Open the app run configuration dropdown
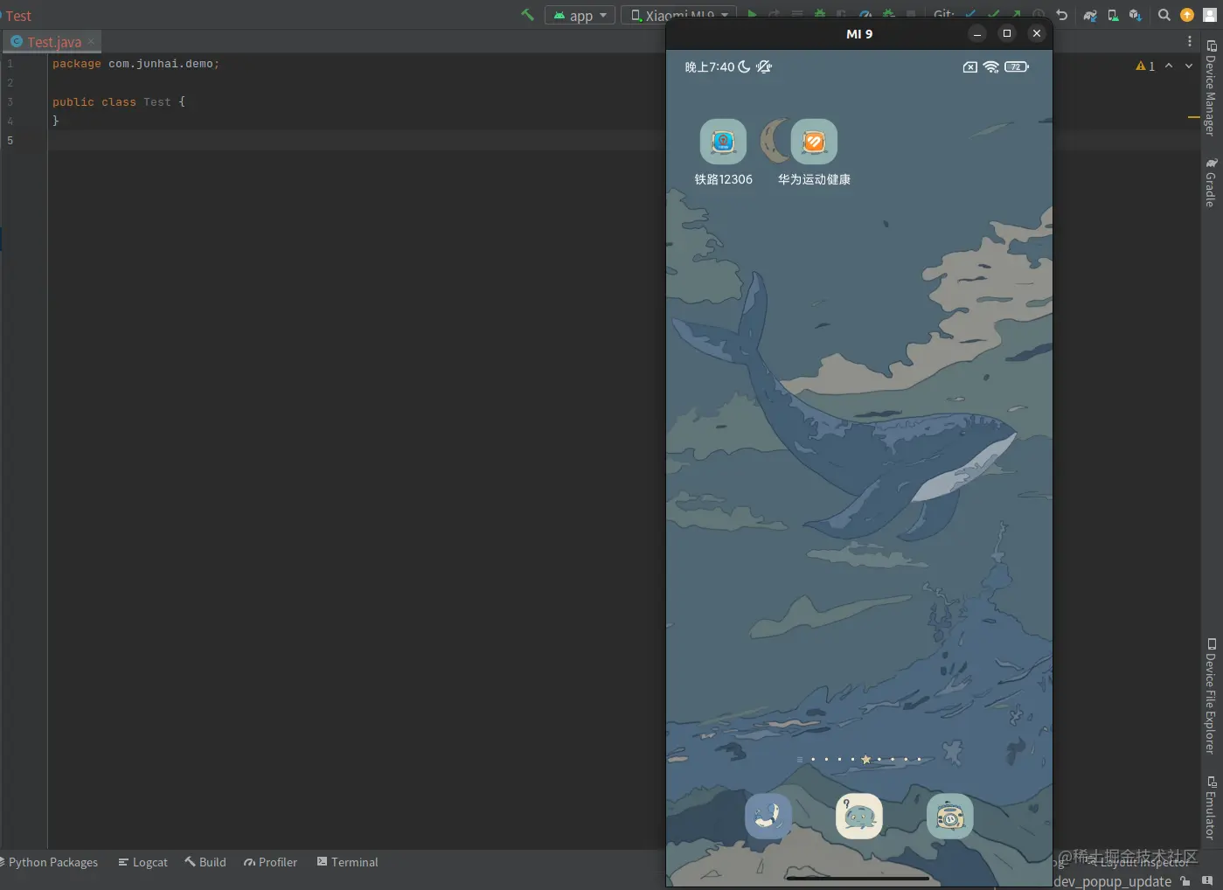The height and width of the screenshot is (890, 1223). [x=580, y=16]
